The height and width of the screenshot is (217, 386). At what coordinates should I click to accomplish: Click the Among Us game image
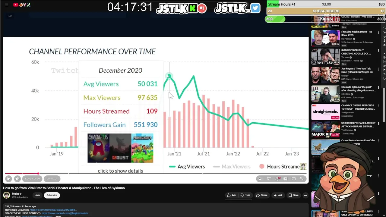[x=98, y=148]
